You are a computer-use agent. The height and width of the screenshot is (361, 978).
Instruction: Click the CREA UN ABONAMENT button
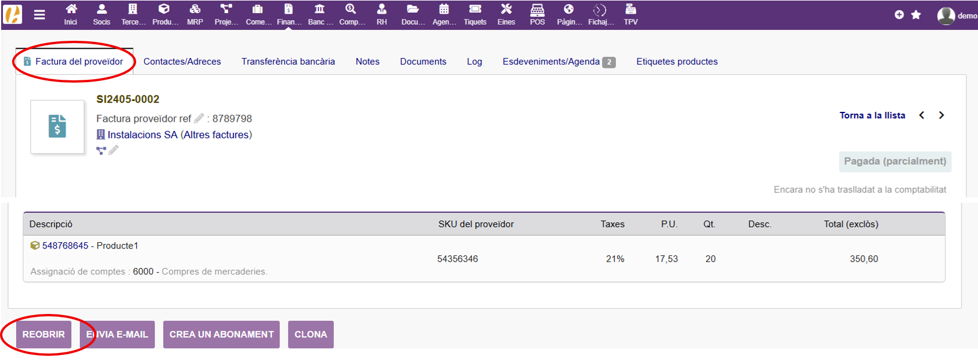(221, 334)
